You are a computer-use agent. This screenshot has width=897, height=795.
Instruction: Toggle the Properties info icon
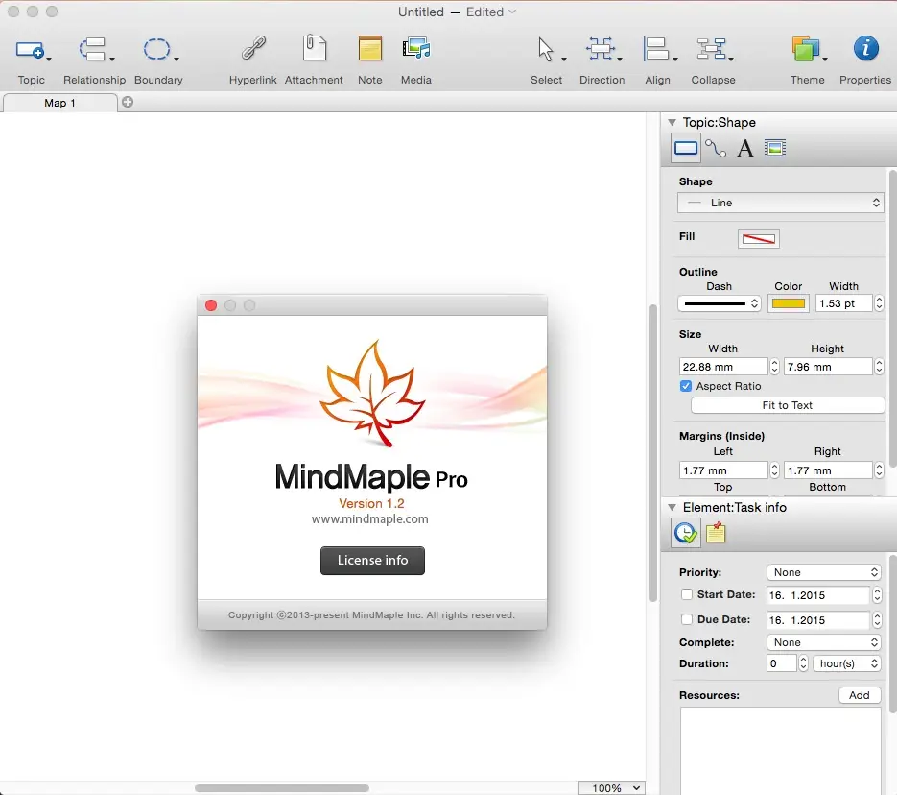(865, 48)
